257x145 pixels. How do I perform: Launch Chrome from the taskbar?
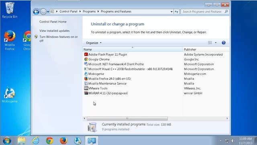49,141
